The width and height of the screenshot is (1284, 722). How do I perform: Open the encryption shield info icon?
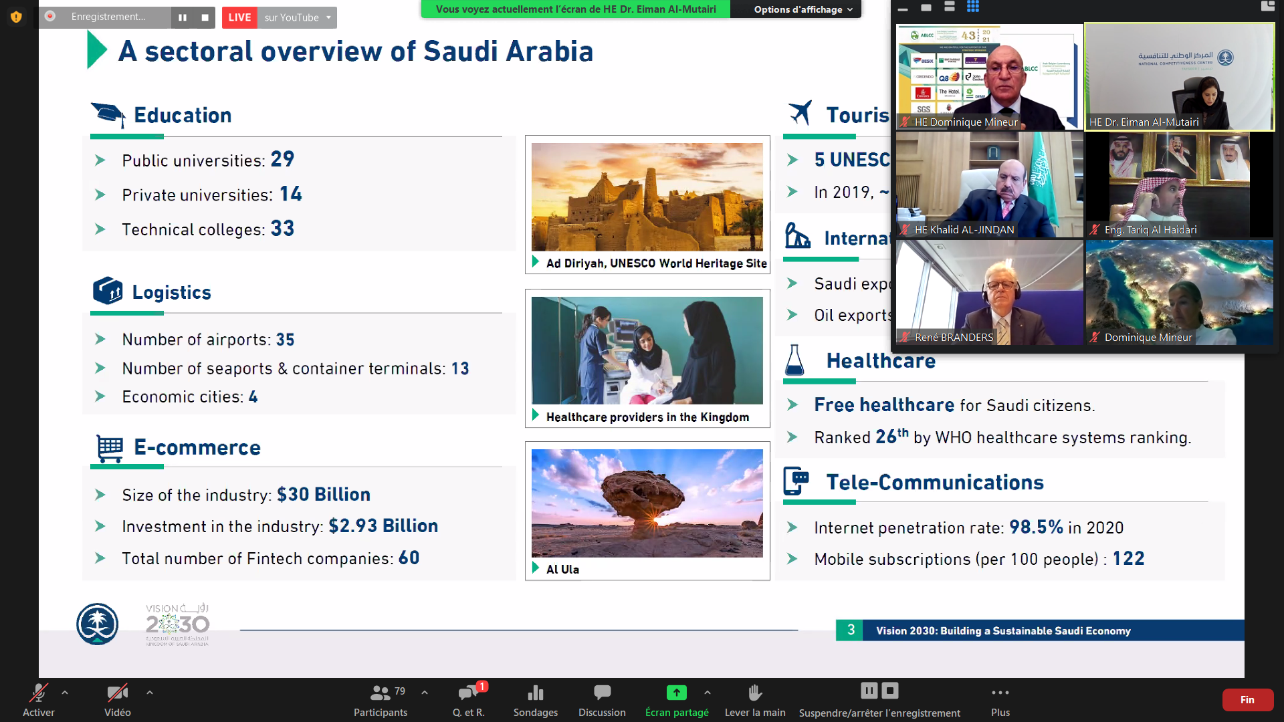(16, 17)
